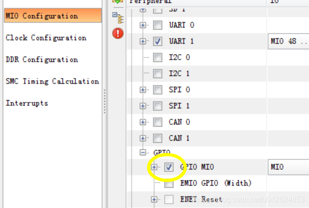The width and height of the screenshot is (309, 208).
Task: Expand the CAN 1 tree node
Action: click(143, 138)
